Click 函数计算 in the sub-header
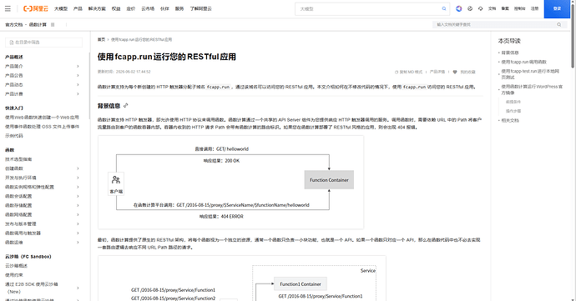Screen dimensions: 576x301 [38, 24]
